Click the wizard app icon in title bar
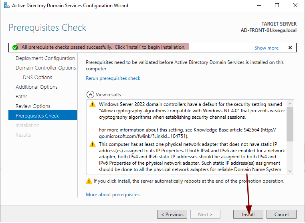Viewport: 305px width, 223px height. tap(5, 6)
